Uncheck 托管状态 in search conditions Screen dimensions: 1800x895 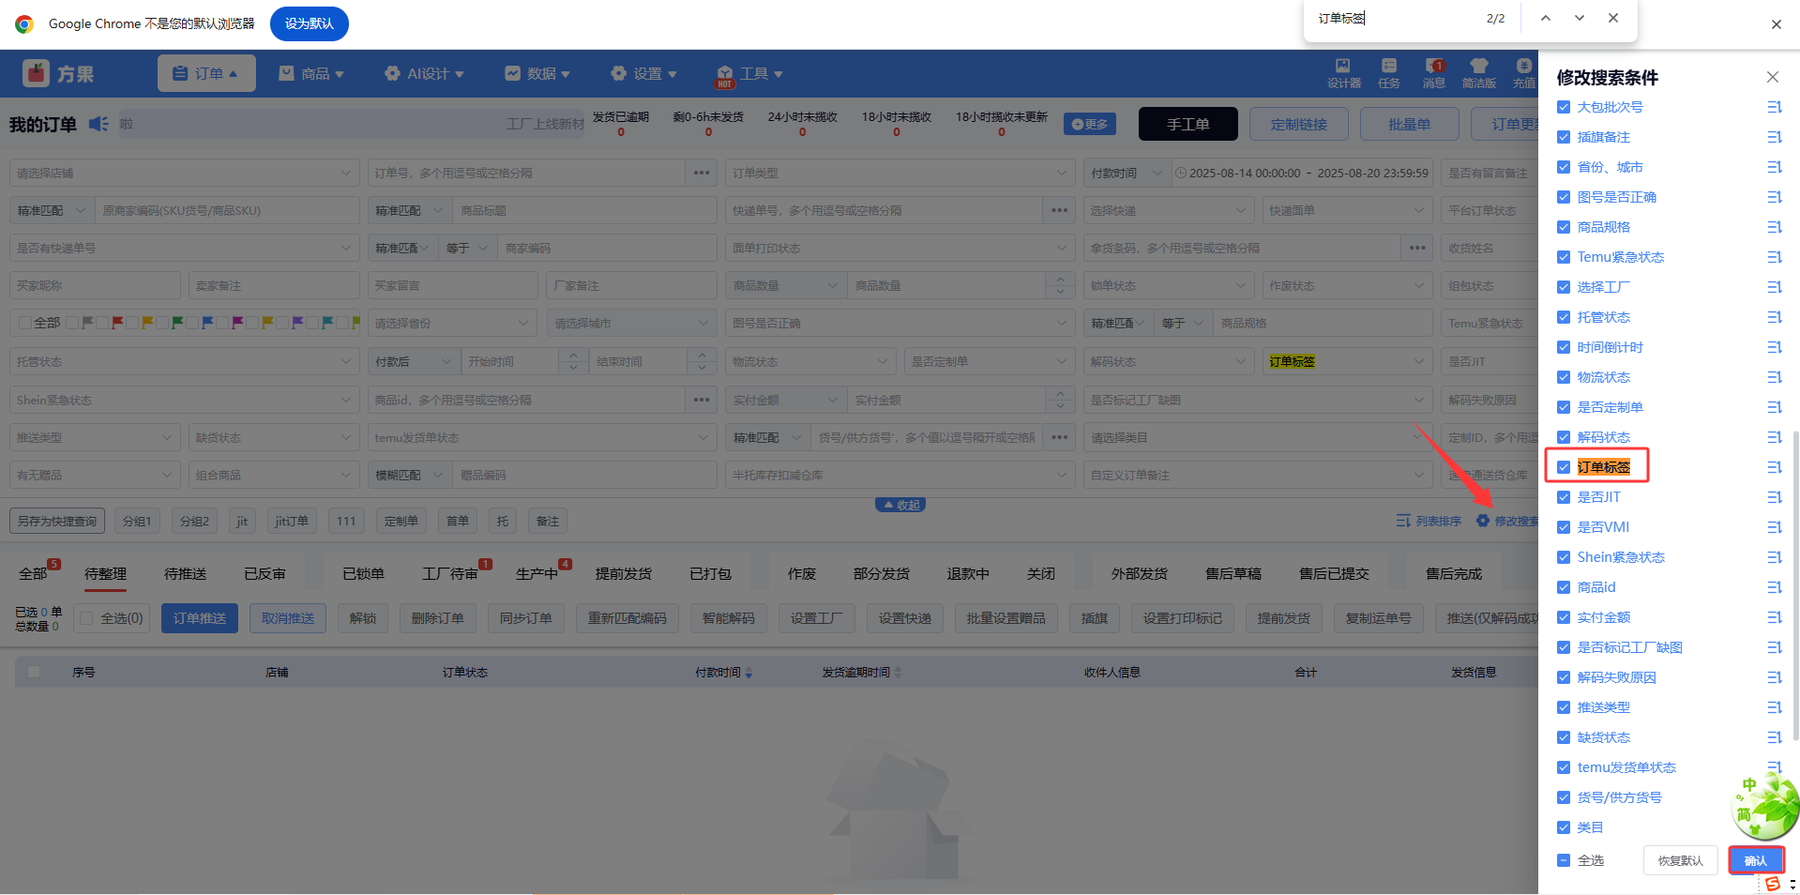(x=1564, y=317)
